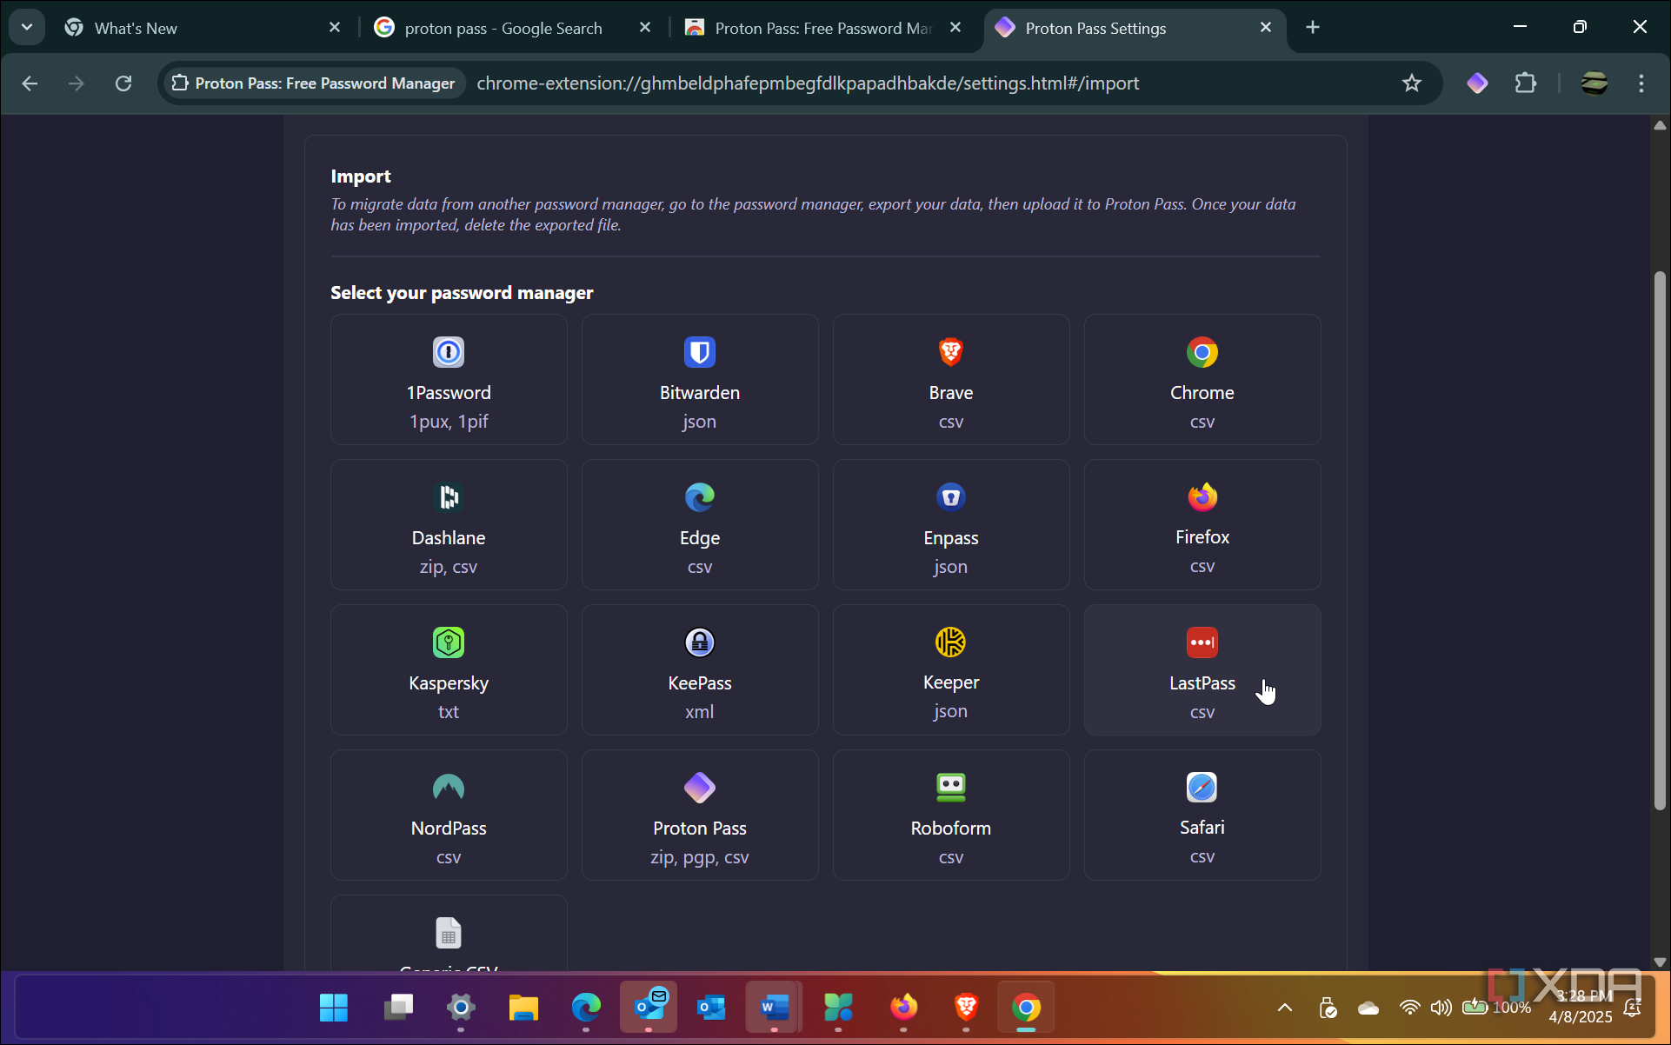The width and height of the screenshot is (1671, 1045).
Task: Open the Chrome Extensions puzzle menu
Action: coord(1526,83)
